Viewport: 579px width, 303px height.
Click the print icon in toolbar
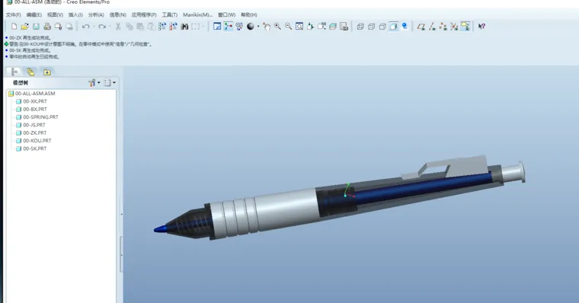(x=47, y=27)
